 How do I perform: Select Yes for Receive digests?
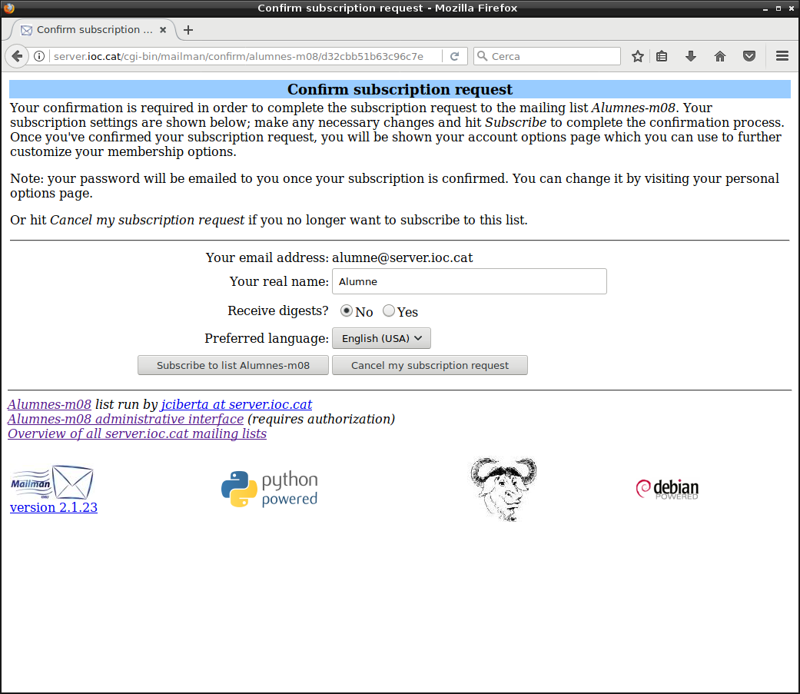click(389, 311)
